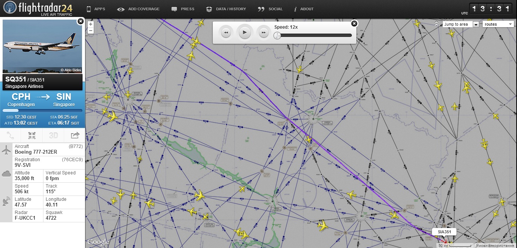
Task: Zoom in on the map
Action: [90, 24]
